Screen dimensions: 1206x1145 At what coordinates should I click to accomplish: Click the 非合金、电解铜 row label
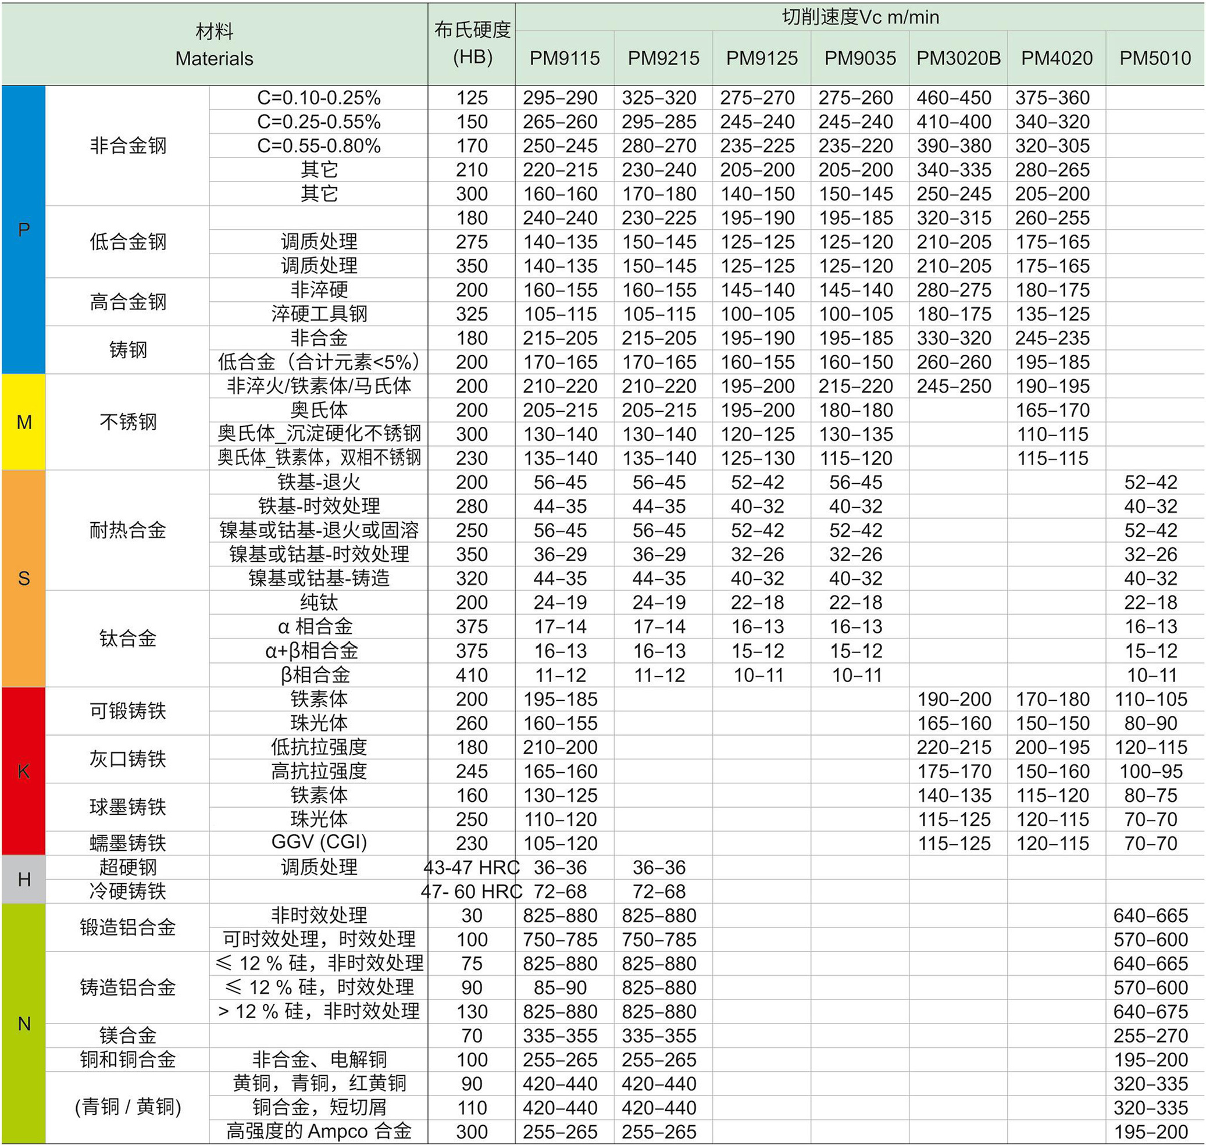point(319,1060)
